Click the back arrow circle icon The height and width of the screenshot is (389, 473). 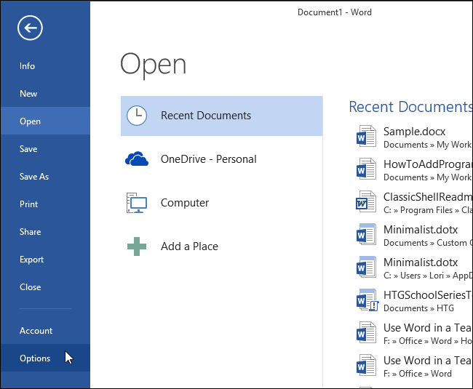pyautogui.click(x=30, y=28)
